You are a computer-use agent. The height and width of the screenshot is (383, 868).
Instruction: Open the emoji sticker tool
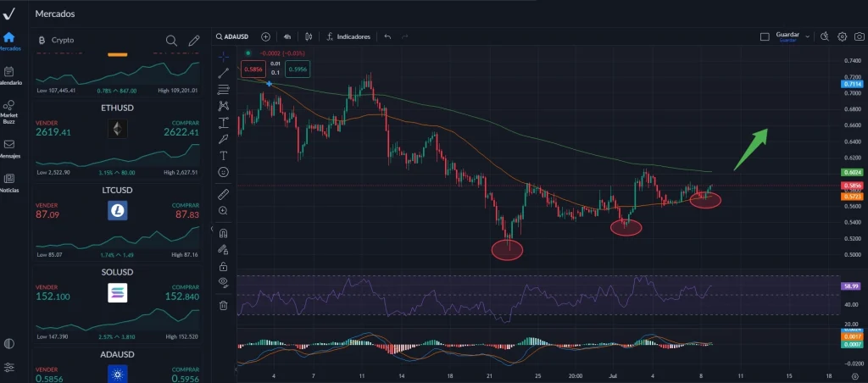tap(224, 172)
